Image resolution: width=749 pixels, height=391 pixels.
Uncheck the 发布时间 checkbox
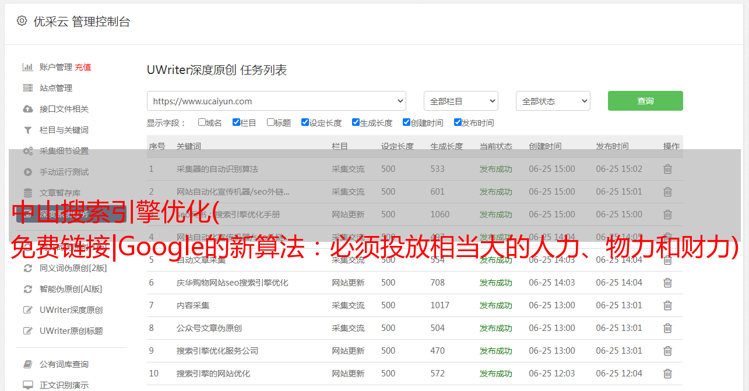(x=458, y=122)
